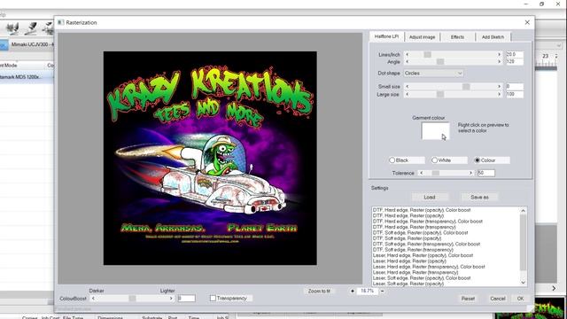Click the first toolbar icon in main window
This screenshot has height=319, width=567.
pos(13,28)
